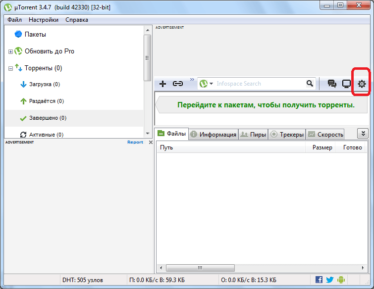Click the blue Пакеты hexagon icon
This screenshot has height=289, width=374.
[18, 34]
